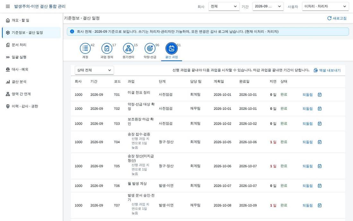353x221 pixels.
Task: Open the 대사 · 예외 sidebar page
Action: coord(31,69)
